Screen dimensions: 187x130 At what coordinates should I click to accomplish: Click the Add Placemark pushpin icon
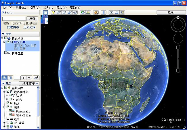pos(53,12)
